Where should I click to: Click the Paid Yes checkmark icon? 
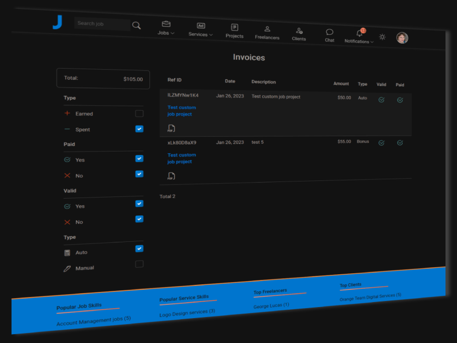coord(67,160)
